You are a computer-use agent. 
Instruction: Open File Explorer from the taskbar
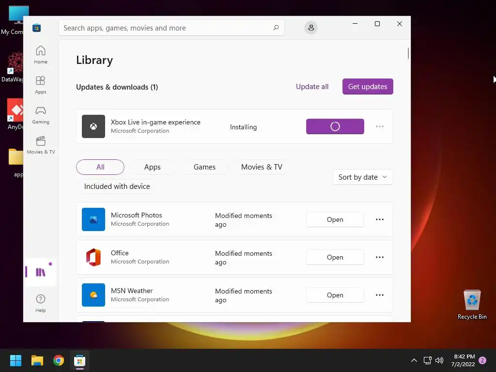(37, 360)
